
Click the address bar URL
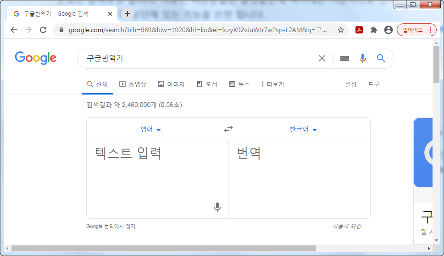tap(198, 30)
